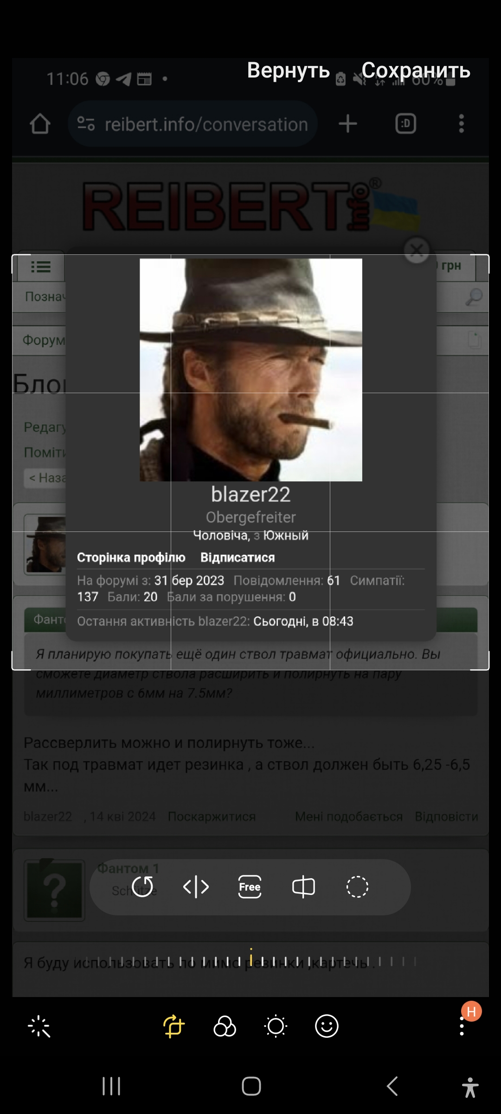The width and height of the screenshot is (501, 1114).
Task: Choose the lasso shape crop tool
Action: click(x=357, y=887)
